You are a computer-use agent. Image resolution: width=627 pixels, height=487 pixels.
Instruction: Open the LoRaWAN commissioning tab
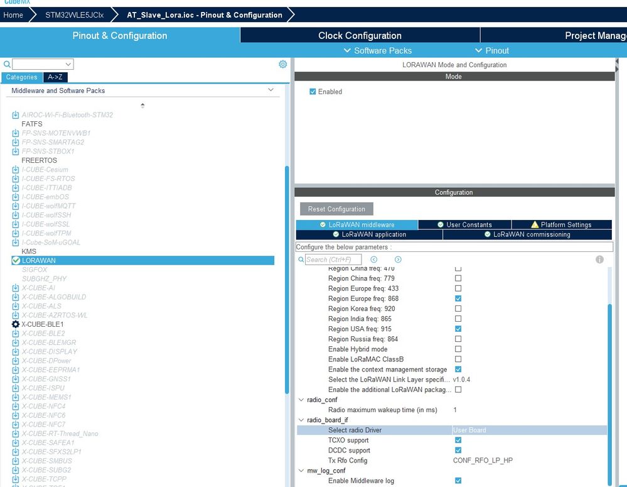point(527,234)
